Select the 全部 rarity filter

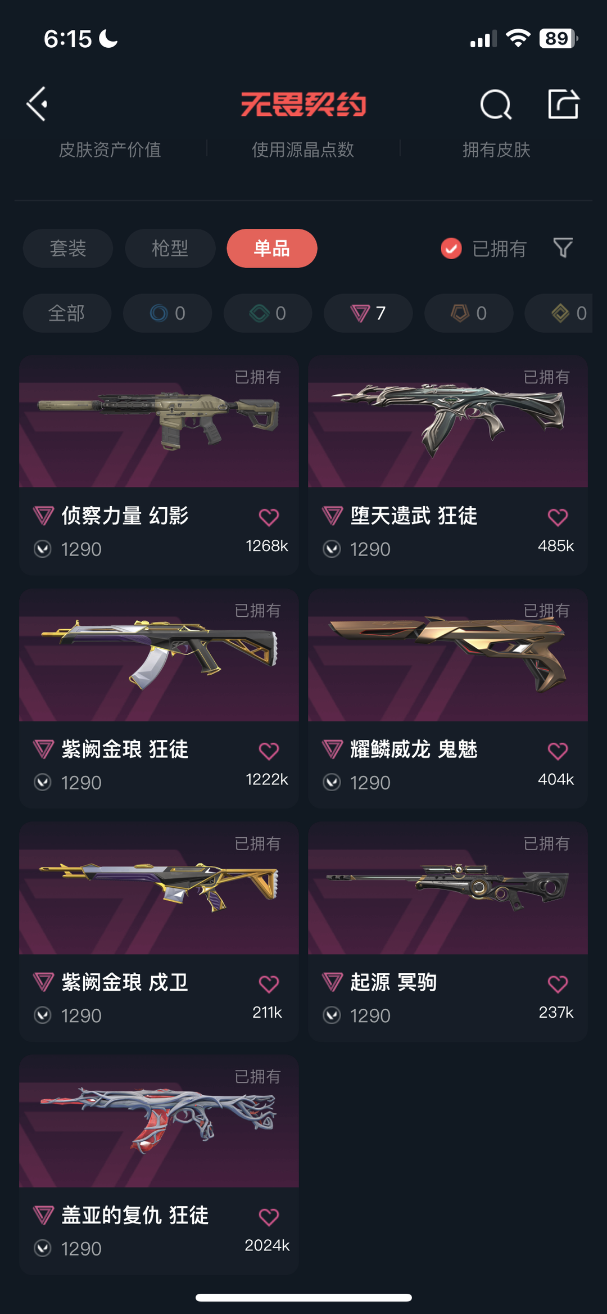(x=67, y=313)
